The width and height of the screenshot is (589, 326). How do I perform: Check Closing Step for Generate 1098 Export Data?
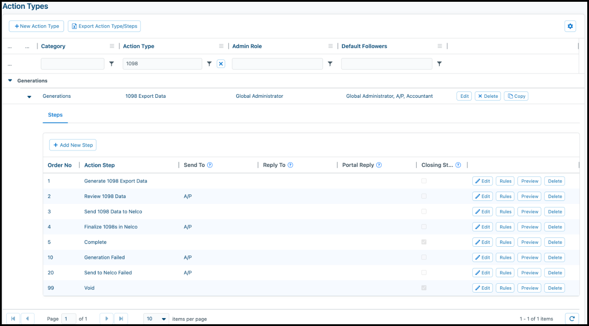[424, 181]
